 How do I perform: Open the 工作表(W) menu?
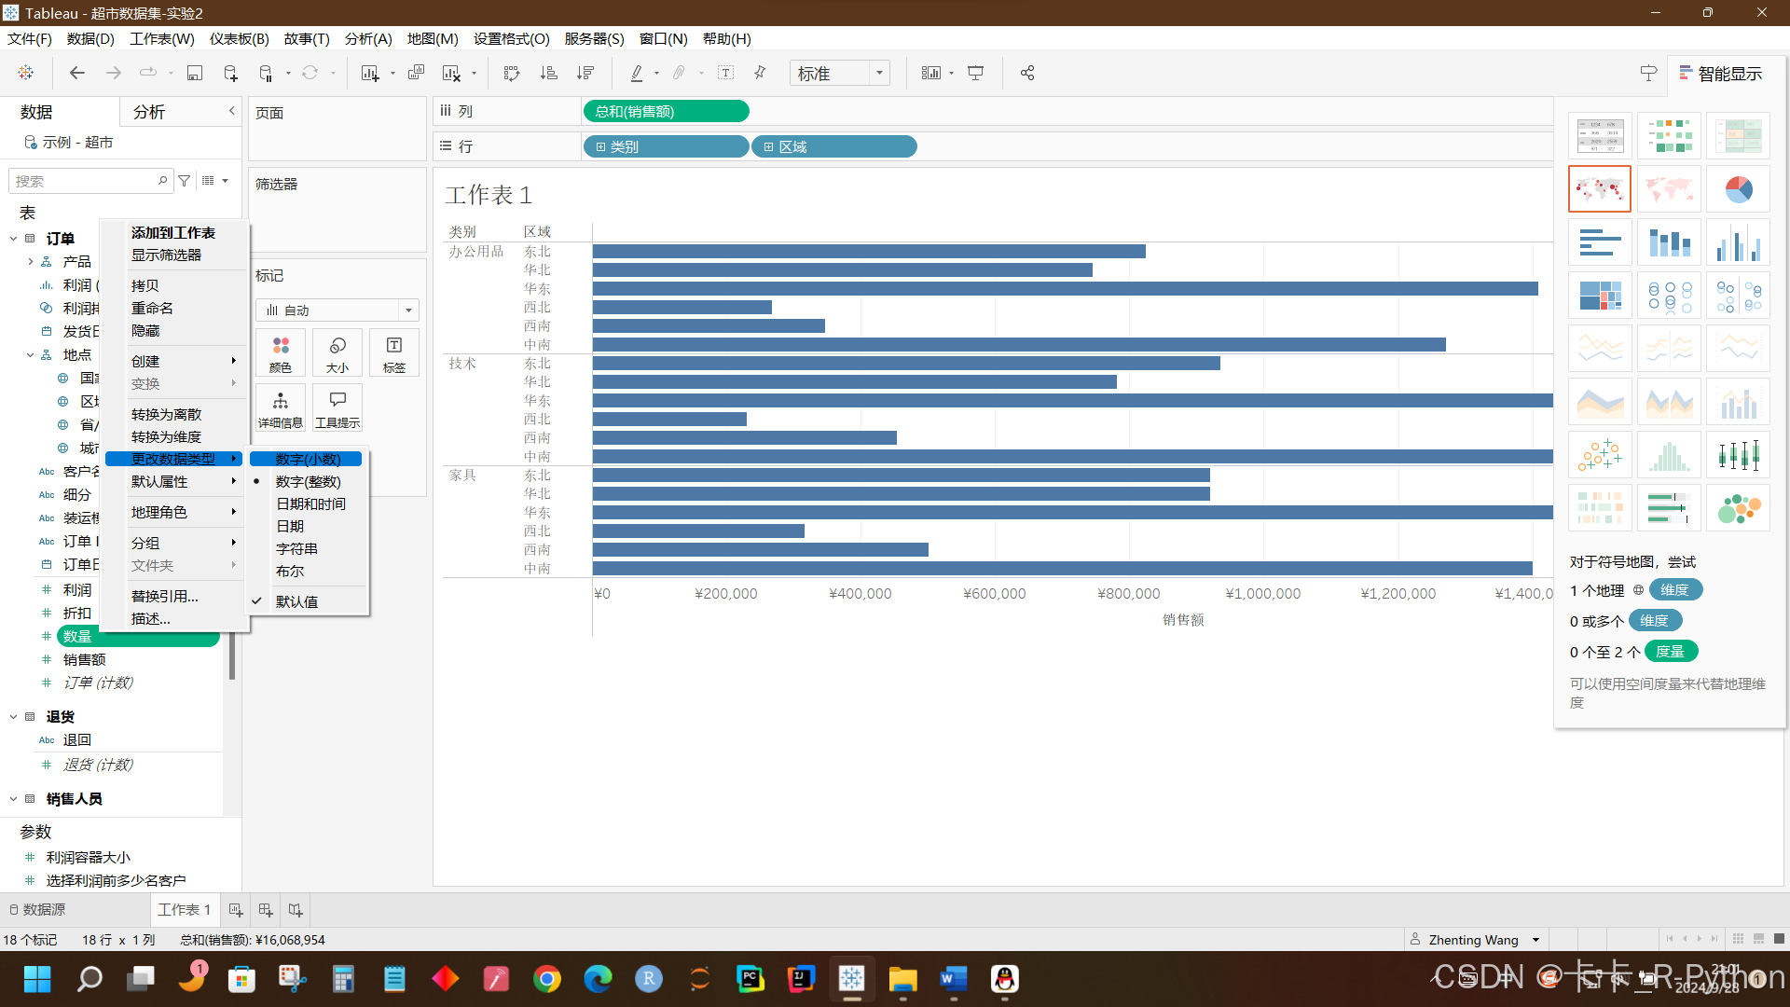coord(162,38)
